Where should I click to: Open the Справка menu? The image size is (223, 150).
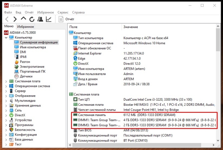[x=78, y=12]
